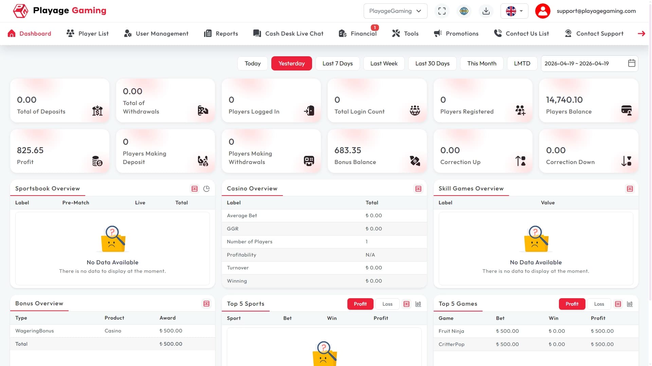
Task: Click the Players Making Deposit icon
Action: [203, 161]
